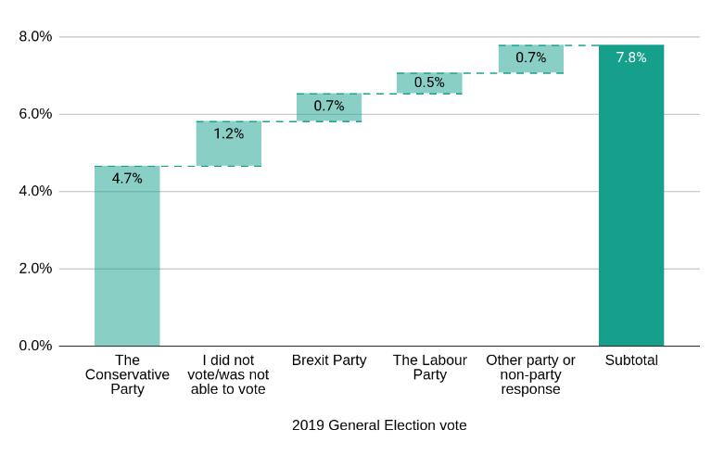The image size is (724, 455).
Task: Click the 7.8% Subtotal value label
Action: tap(630, 57)
